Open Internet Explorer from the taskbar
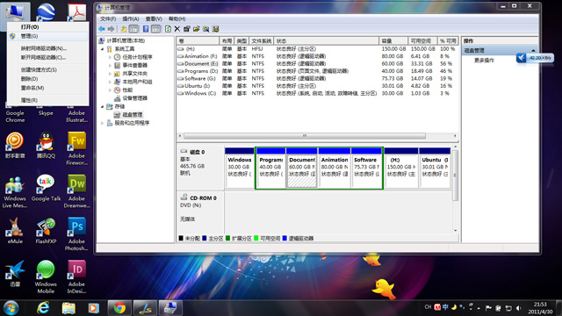 point(43,308)
